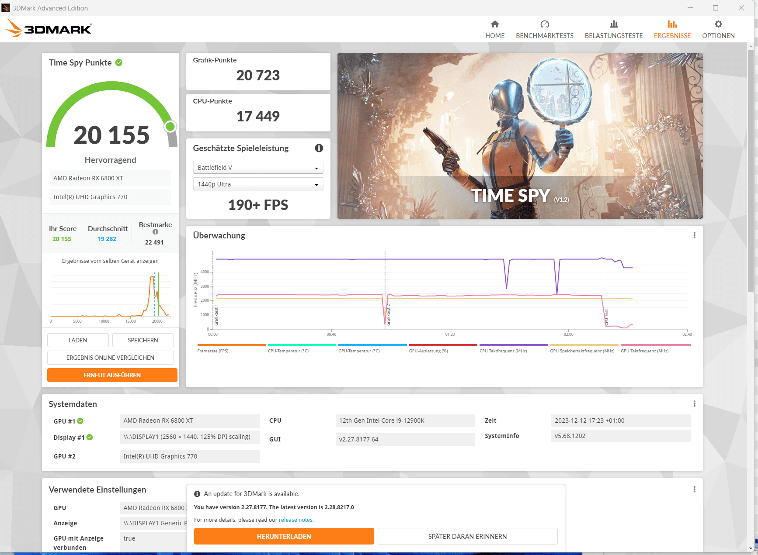Click Ergebnisse vom selben Gerät anzeigen

tap(110, 261)
